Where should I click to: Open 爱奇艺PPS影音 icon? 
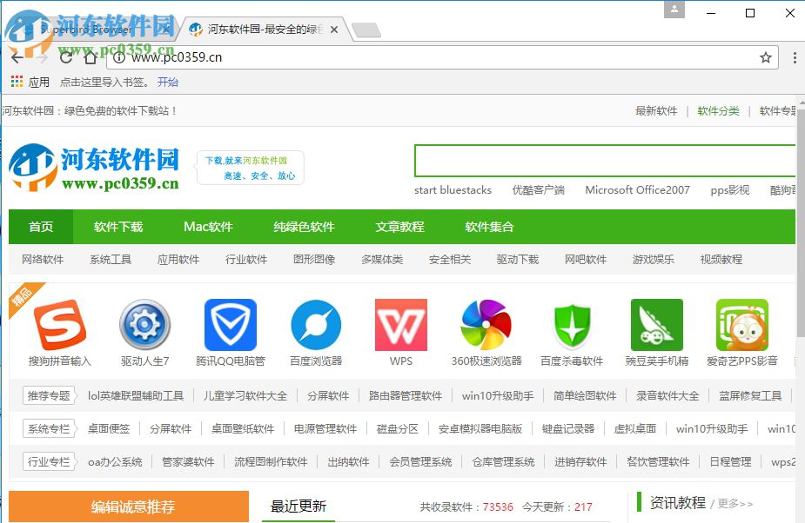click(741, 325)
